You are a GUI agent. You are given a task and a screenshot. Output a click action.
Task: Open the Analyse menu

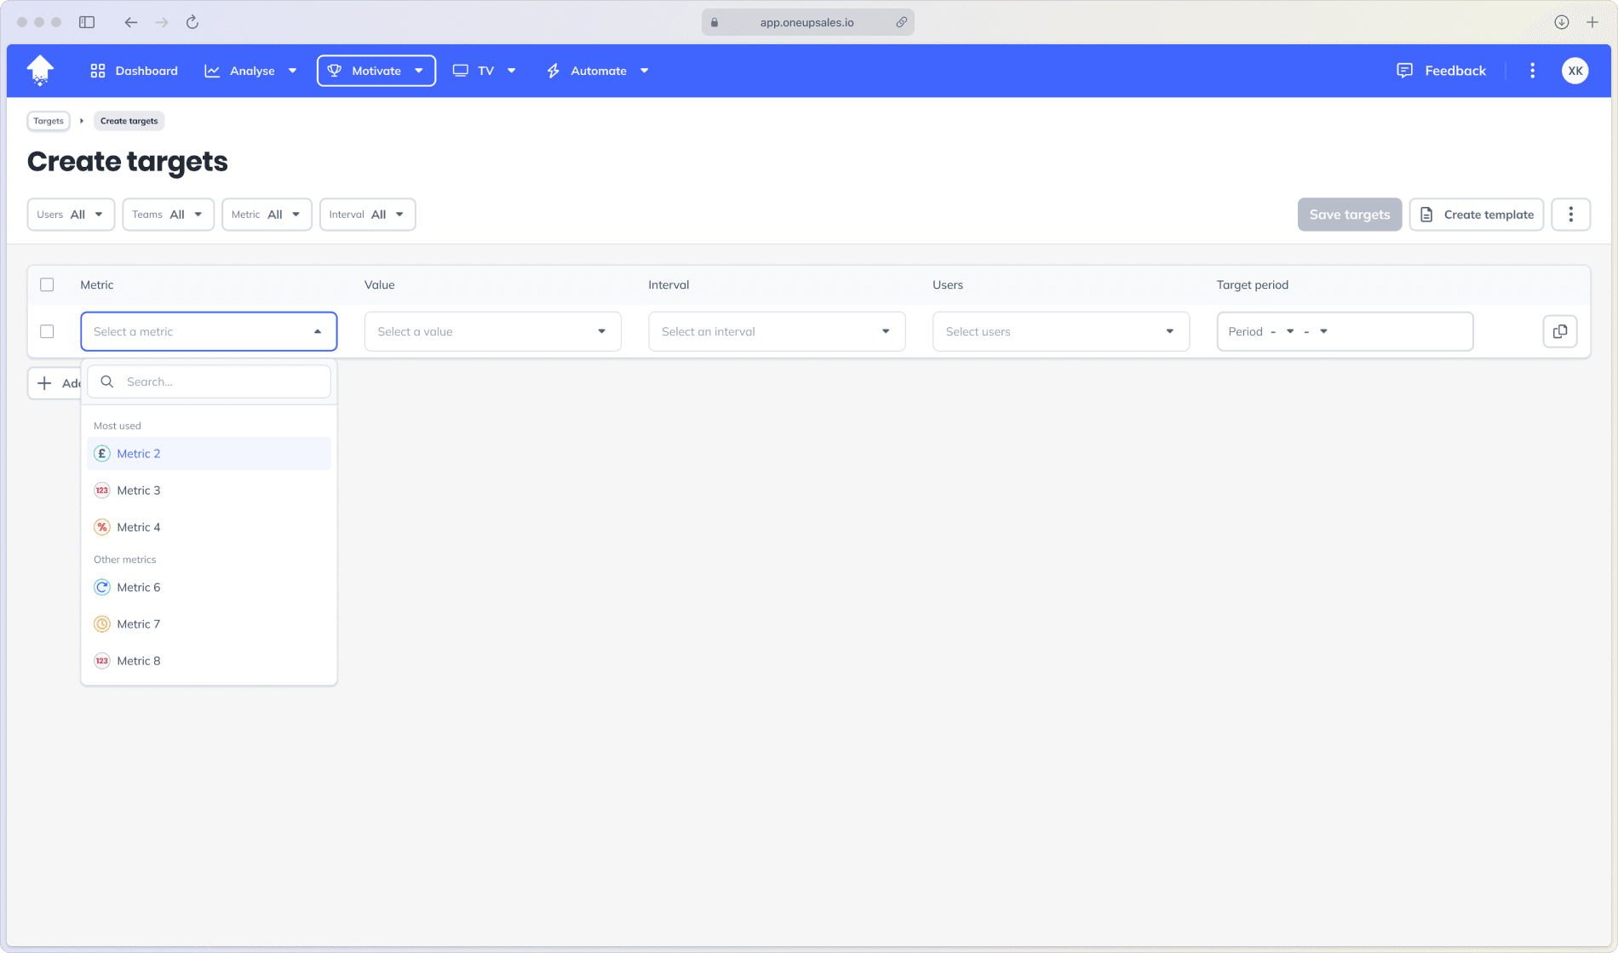point(250,71)
